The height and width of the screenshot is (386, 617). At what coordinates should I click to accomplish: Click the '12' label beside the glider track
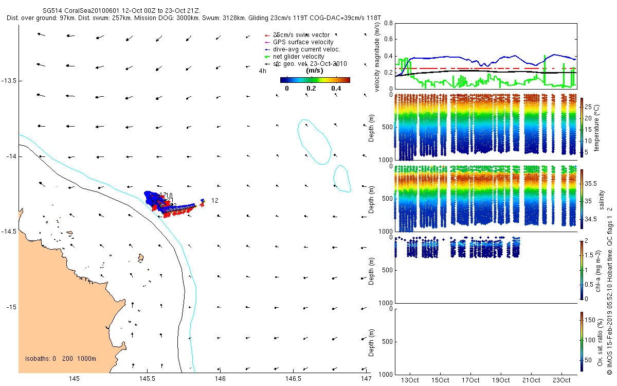215,201
